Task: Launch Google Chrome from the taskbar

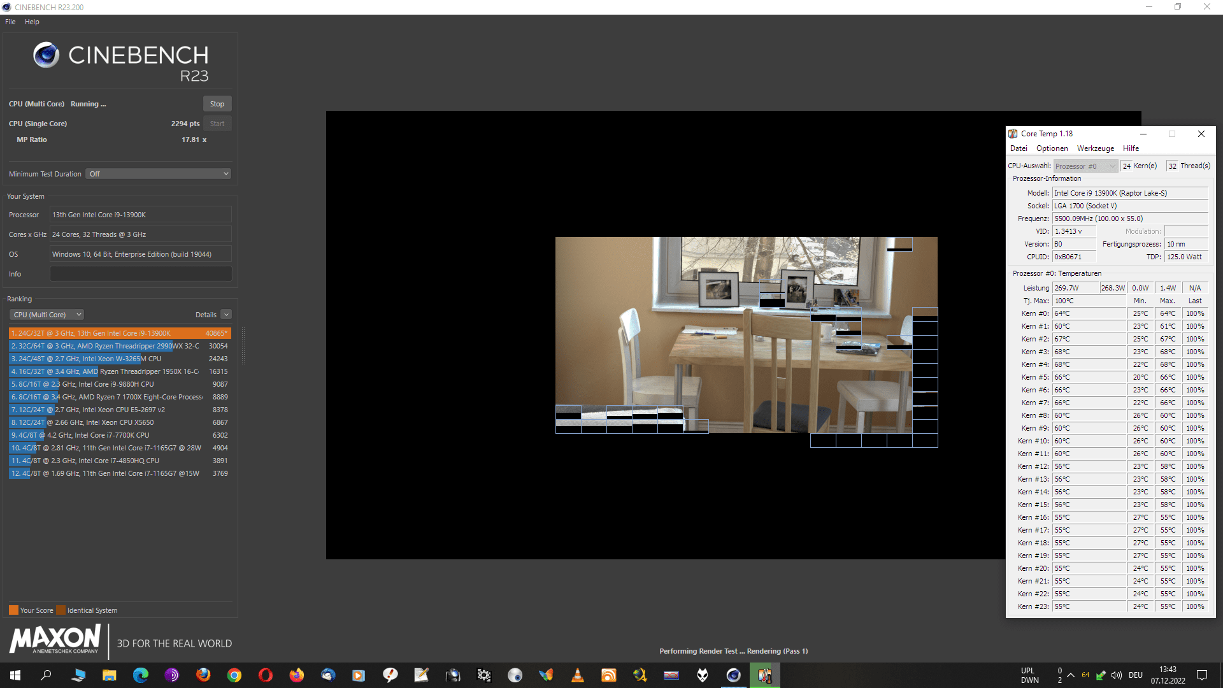Action: click(x=234, y=675)
